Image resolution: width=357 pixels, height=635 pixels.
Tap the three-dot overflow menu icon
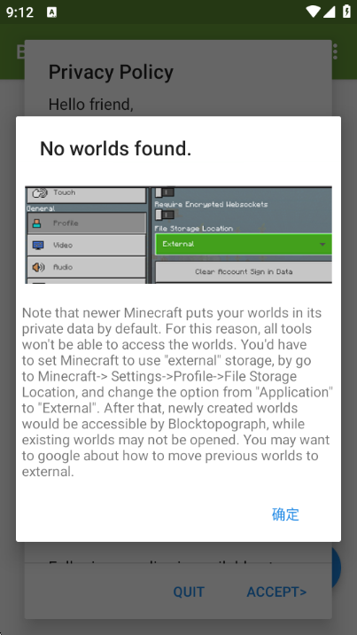coord(335,51)
